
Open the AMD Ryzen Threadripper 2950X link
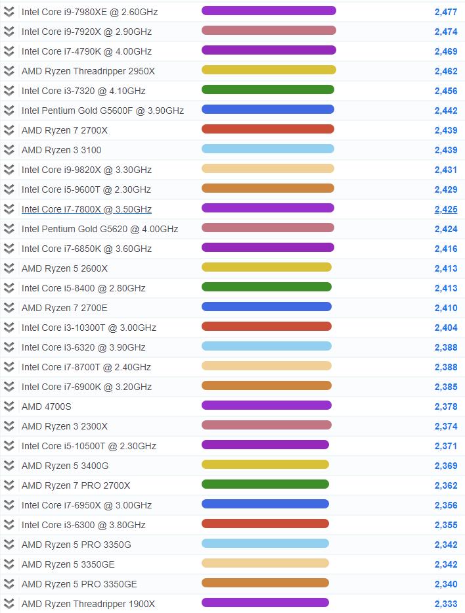(88, 71)
